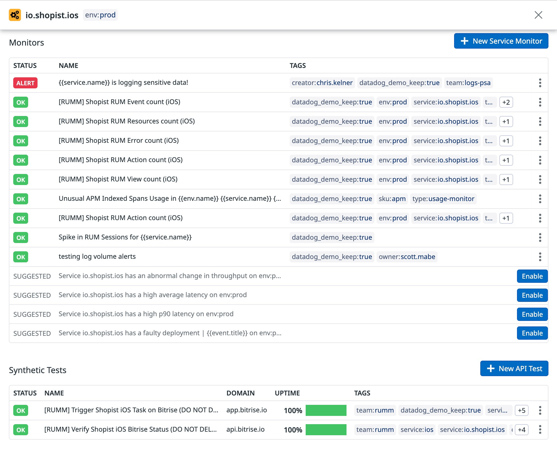Click the ALERT status badge
The height and width of the screenshot is (454, 557).
(25, 83)
